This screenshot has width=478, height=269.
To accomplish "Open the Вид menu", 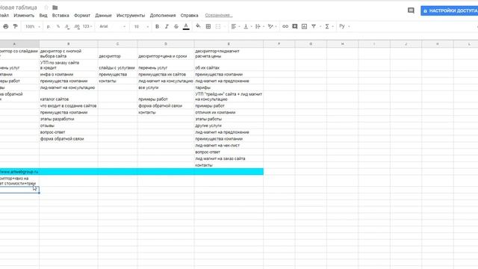I will 43,15.
